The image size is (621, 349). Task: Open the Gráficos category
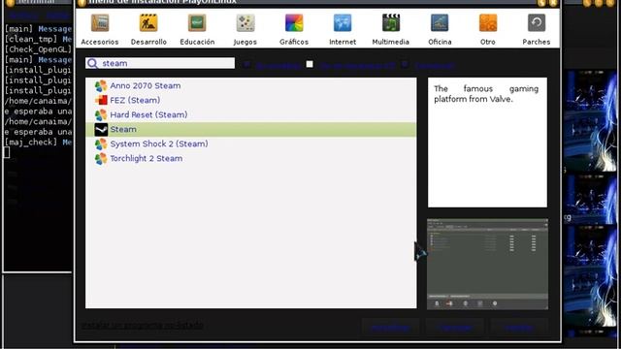[x=294, y=30]
